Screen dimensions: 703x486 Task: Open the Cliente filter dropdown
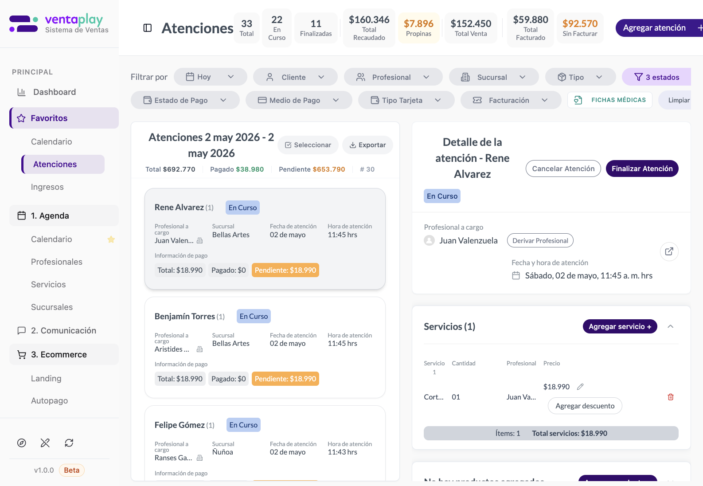pyautogui.click(x=295, y=77)
